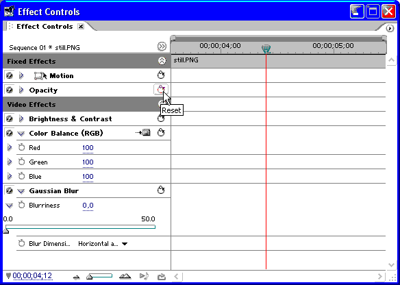Click Play Only the Audio button
This screenshot has height=285, width=400.
[x=144, y=276]
